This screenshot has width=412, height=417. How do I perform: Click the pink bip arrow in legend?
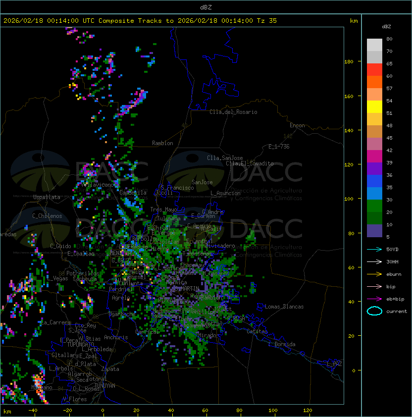(x=374, y=286)
